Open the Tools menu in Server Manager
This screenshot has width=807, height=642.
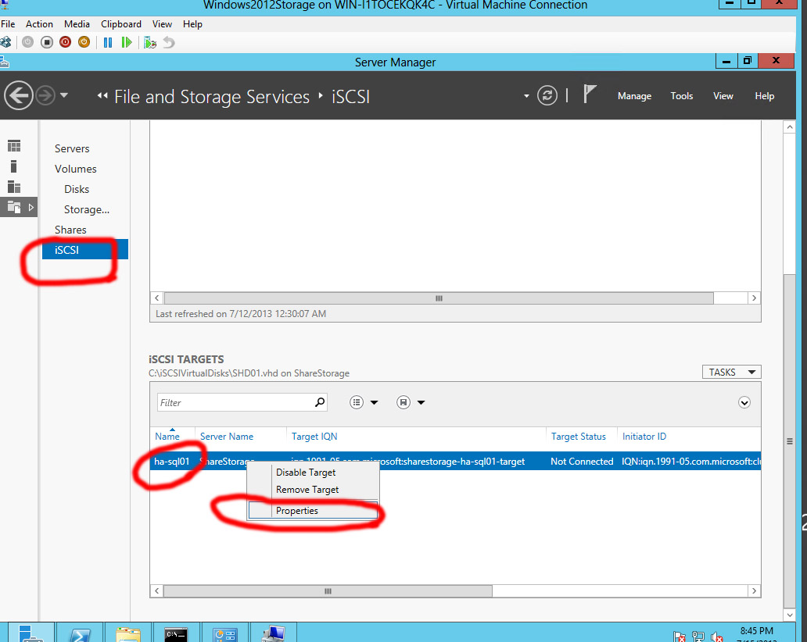[681, 95]
